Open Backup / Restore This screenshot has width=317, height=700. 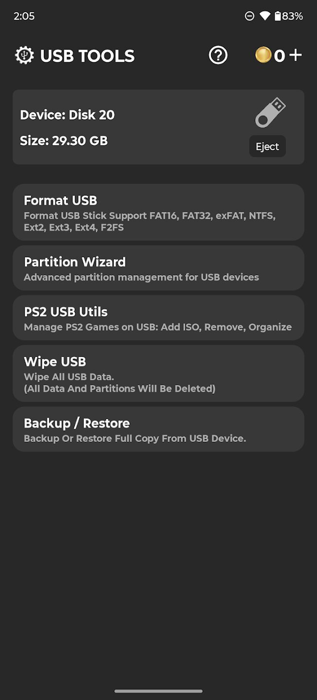pyautogui.click(x=158, y=429)
